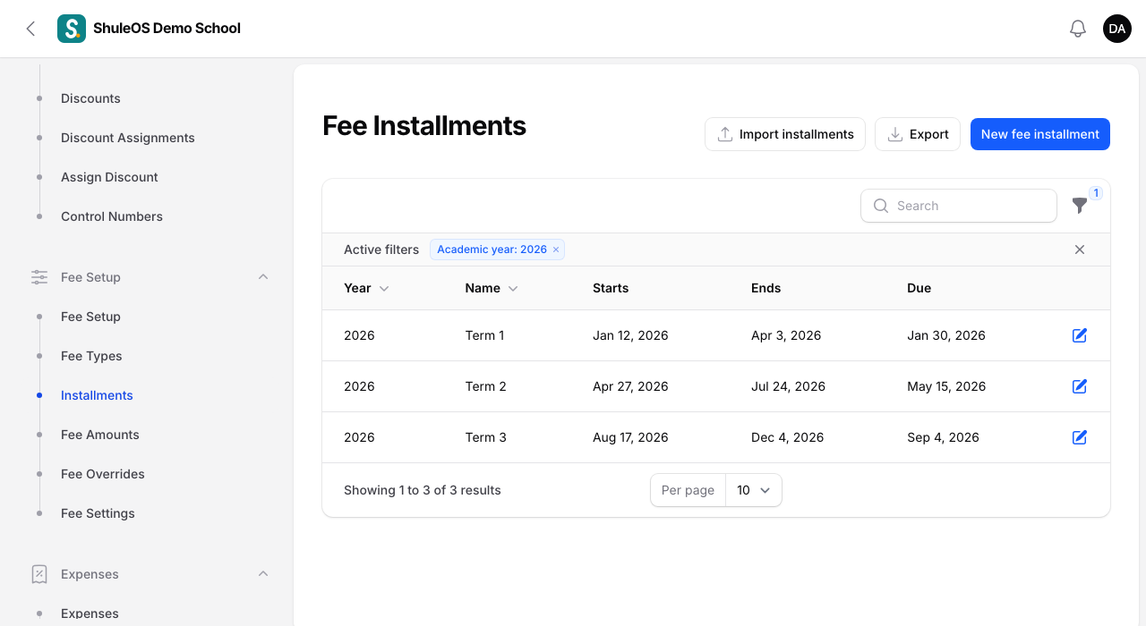Click the Ends column header
The width and height of the screenshot is (1146, 626).
tap(766, 288)
